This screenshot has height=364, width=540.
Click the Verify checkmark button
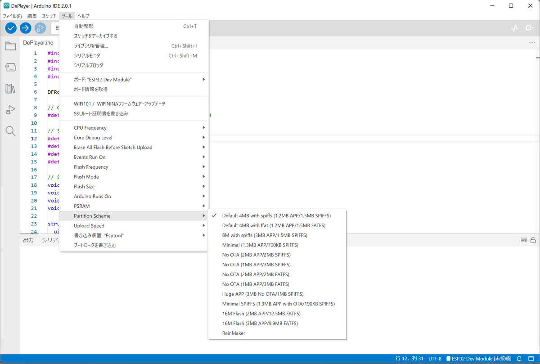pos(11,28)
